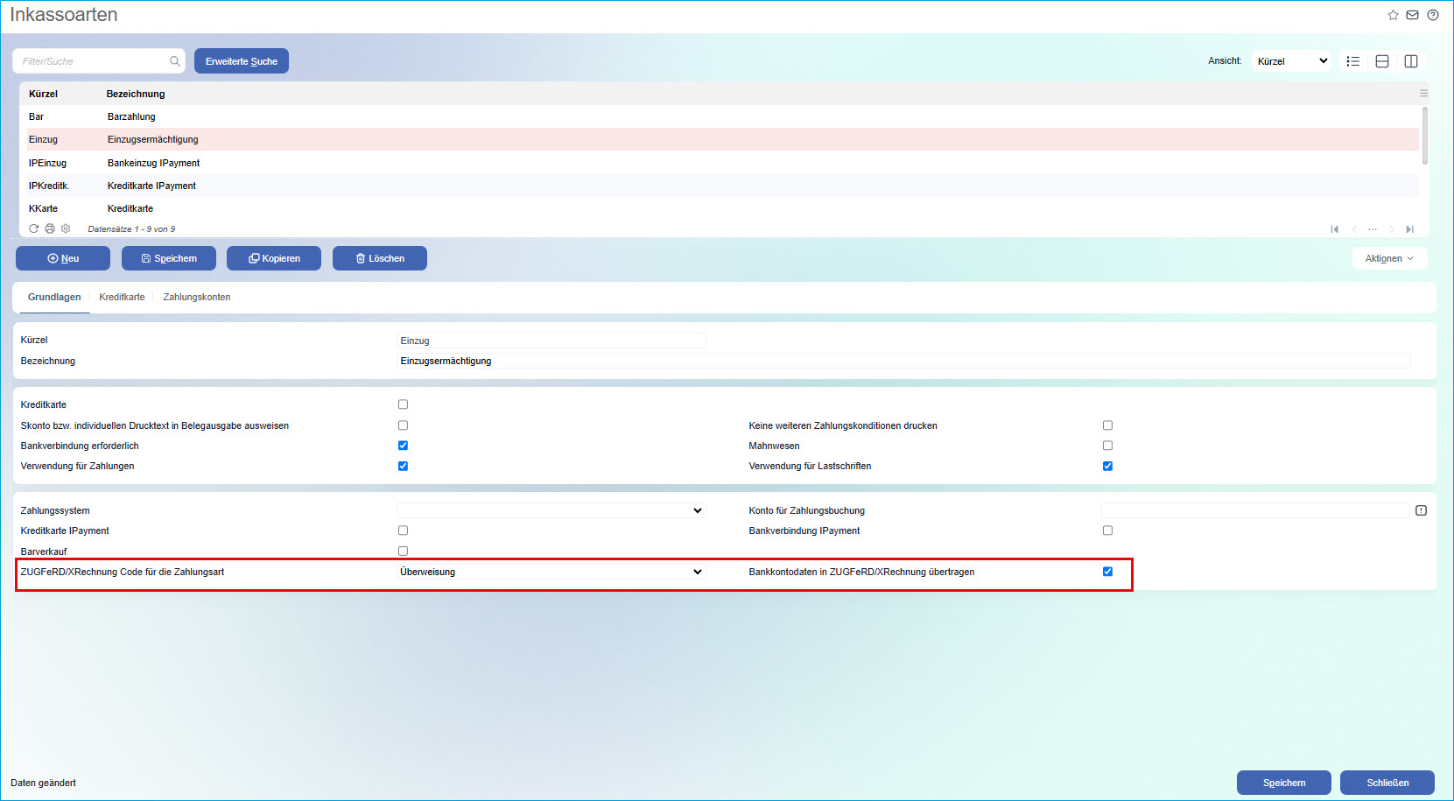
Task: Switch to vertical split layout icon
Action: point(1411,61)
